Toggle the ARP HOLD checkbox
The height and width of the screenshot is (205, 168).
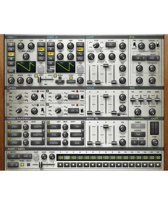point(28,164)
